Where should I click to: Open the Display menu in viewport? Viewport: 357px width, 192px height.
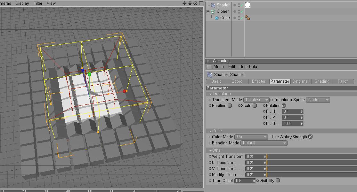22,4
